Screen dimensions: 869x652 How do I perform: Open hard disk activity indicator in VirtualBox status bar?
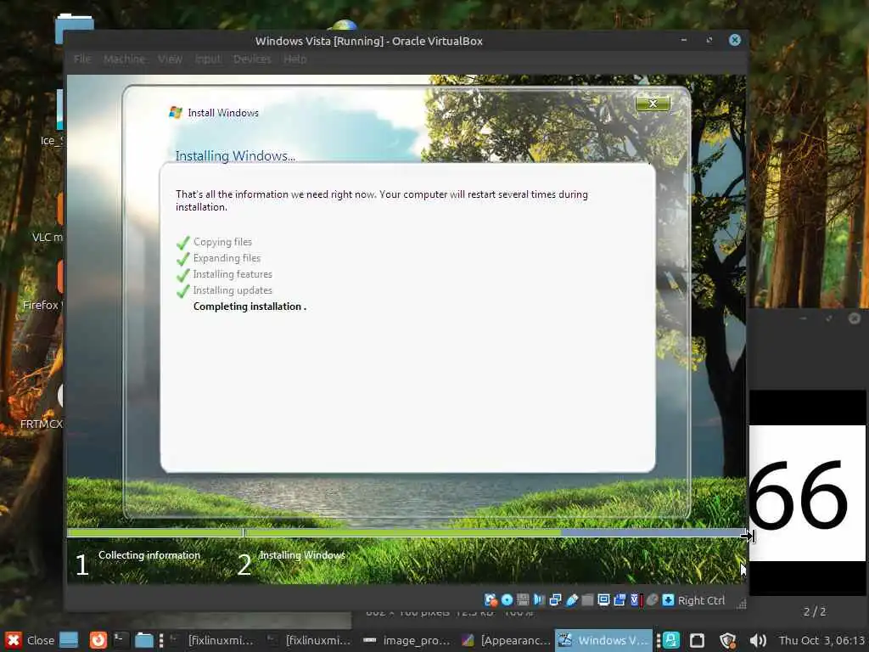point(491,600)
